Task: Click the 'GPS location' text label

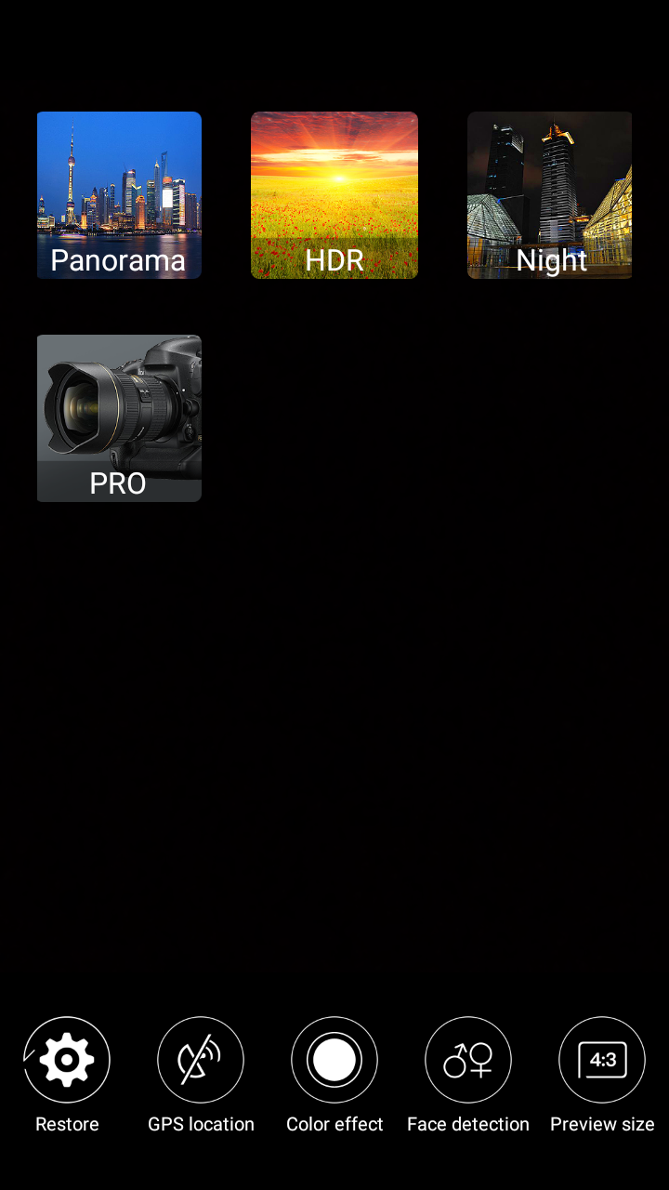Action: (x=201, y=1124)
